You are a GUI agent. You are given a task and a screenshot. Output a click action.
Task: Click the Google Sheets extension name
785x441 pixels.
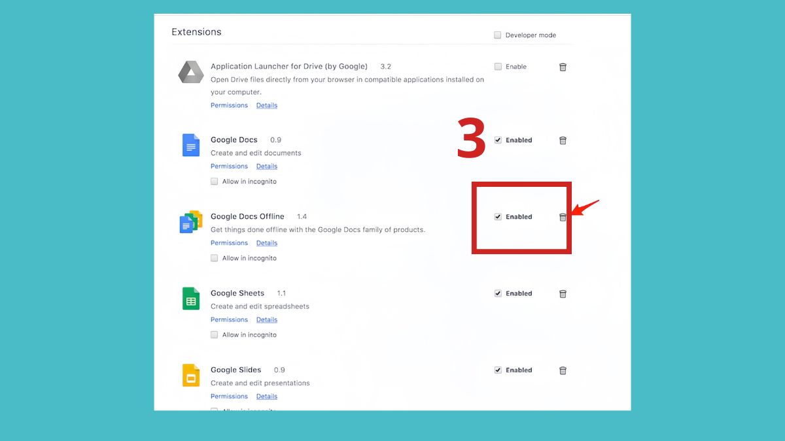click(237, 293)
